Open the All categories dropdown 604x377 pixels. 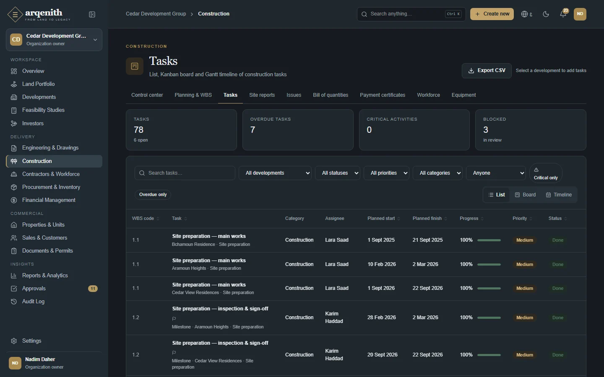click(438, 173)
